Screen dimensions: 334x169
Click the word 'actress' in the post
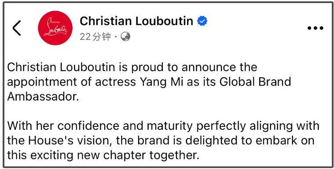[115, 82]
